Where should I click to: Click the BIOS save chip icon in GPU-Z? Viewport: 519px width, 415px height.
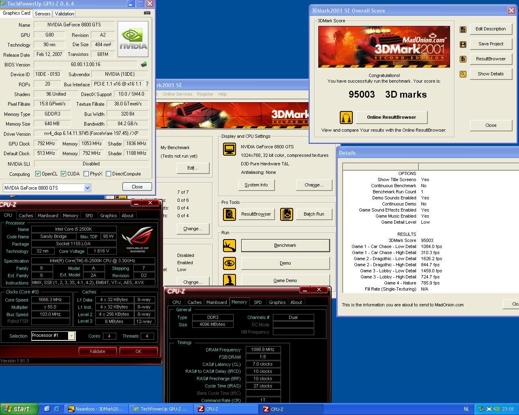(144, 64)
